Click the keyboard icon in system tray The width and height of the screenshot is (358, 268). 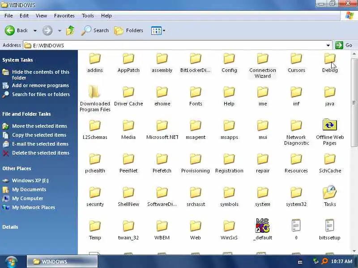300,262
